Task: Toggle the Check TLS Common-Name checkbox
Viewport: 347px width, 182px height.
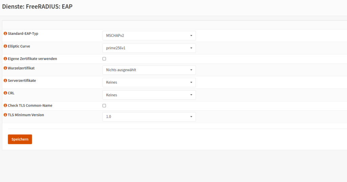Action: click(x=104, y=106)
